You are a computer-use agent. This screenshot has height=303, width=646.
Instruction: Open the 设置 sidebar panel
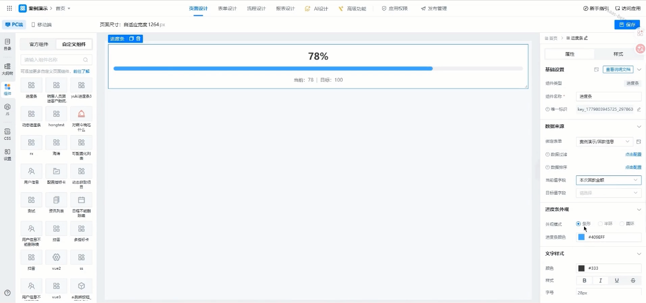[x=8, y=154]
